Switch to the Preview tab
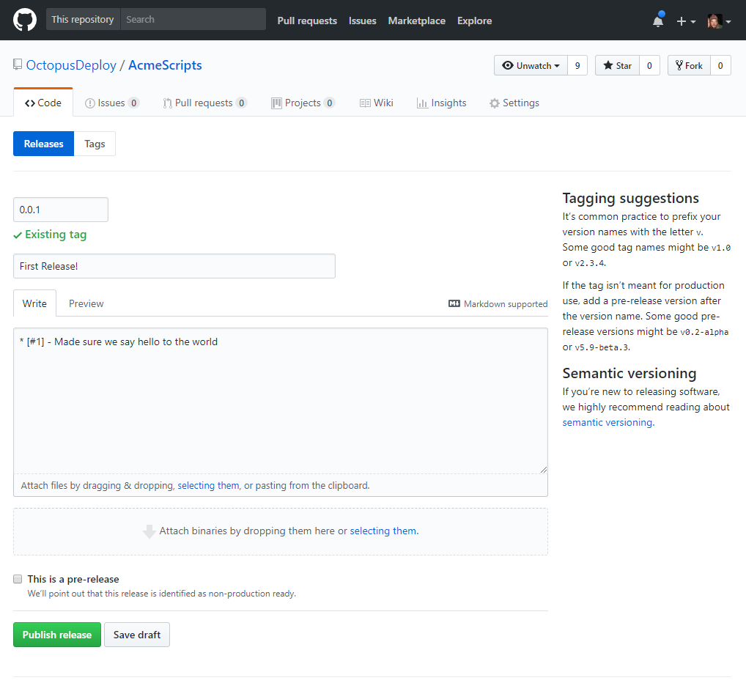Image resolution: width=746 pixels, height=683 pixels. click(86, 303)
